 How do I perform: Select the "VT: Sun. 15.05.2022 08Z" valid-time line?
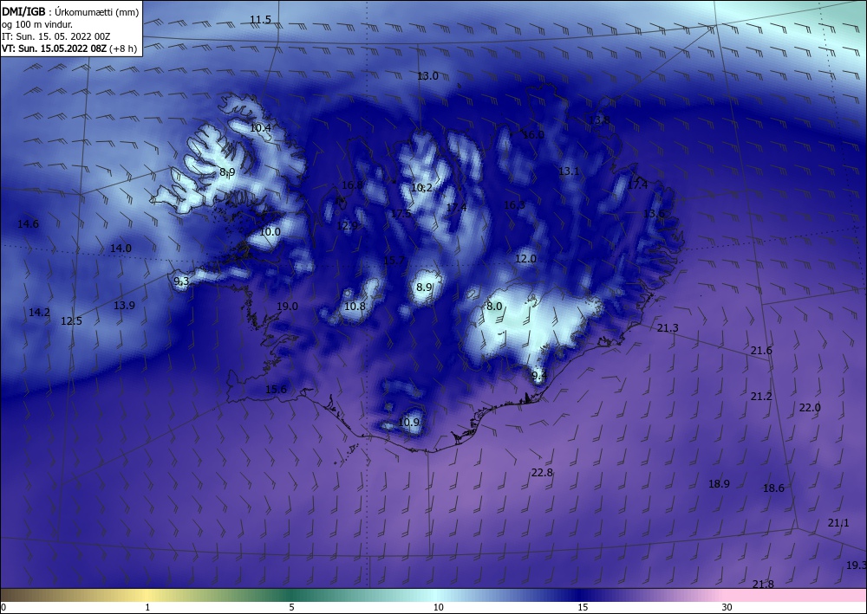point(55,48)
